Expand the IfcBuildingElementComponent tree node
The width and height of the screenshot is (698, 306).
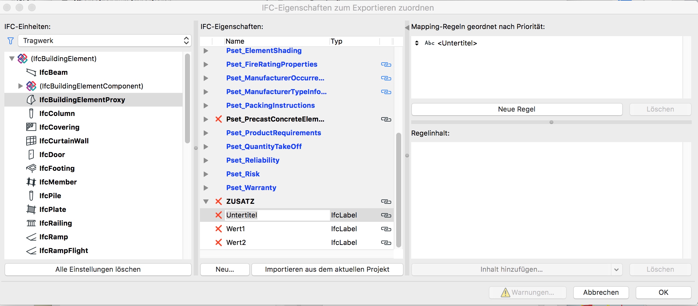click(21, 86)
